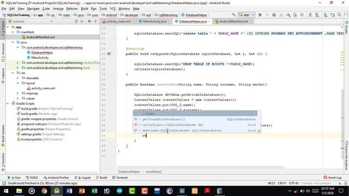Choose onConfigure suggestion in autocomplete popup
The width and height of the screenshot is (349, 196).
click(195, 125)
